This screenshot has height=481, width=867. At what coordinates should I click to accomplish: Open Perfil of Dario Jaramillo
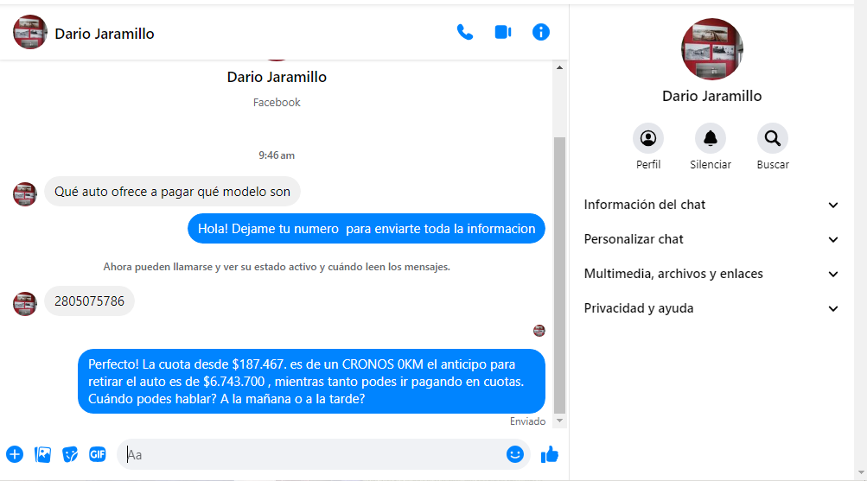point(648,138)
